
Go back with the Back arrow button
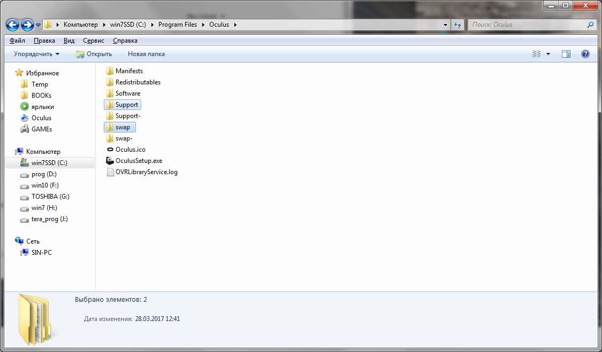point(12,25)
